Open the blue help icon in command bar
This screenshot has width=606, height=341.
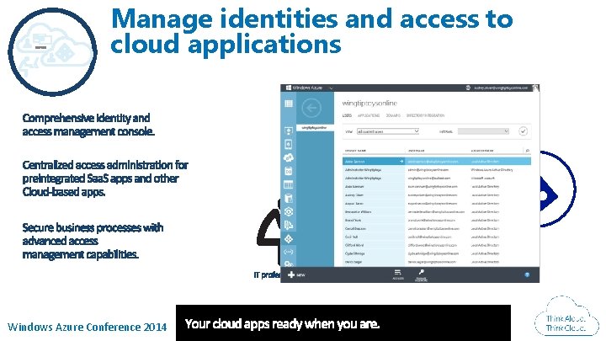527,274
